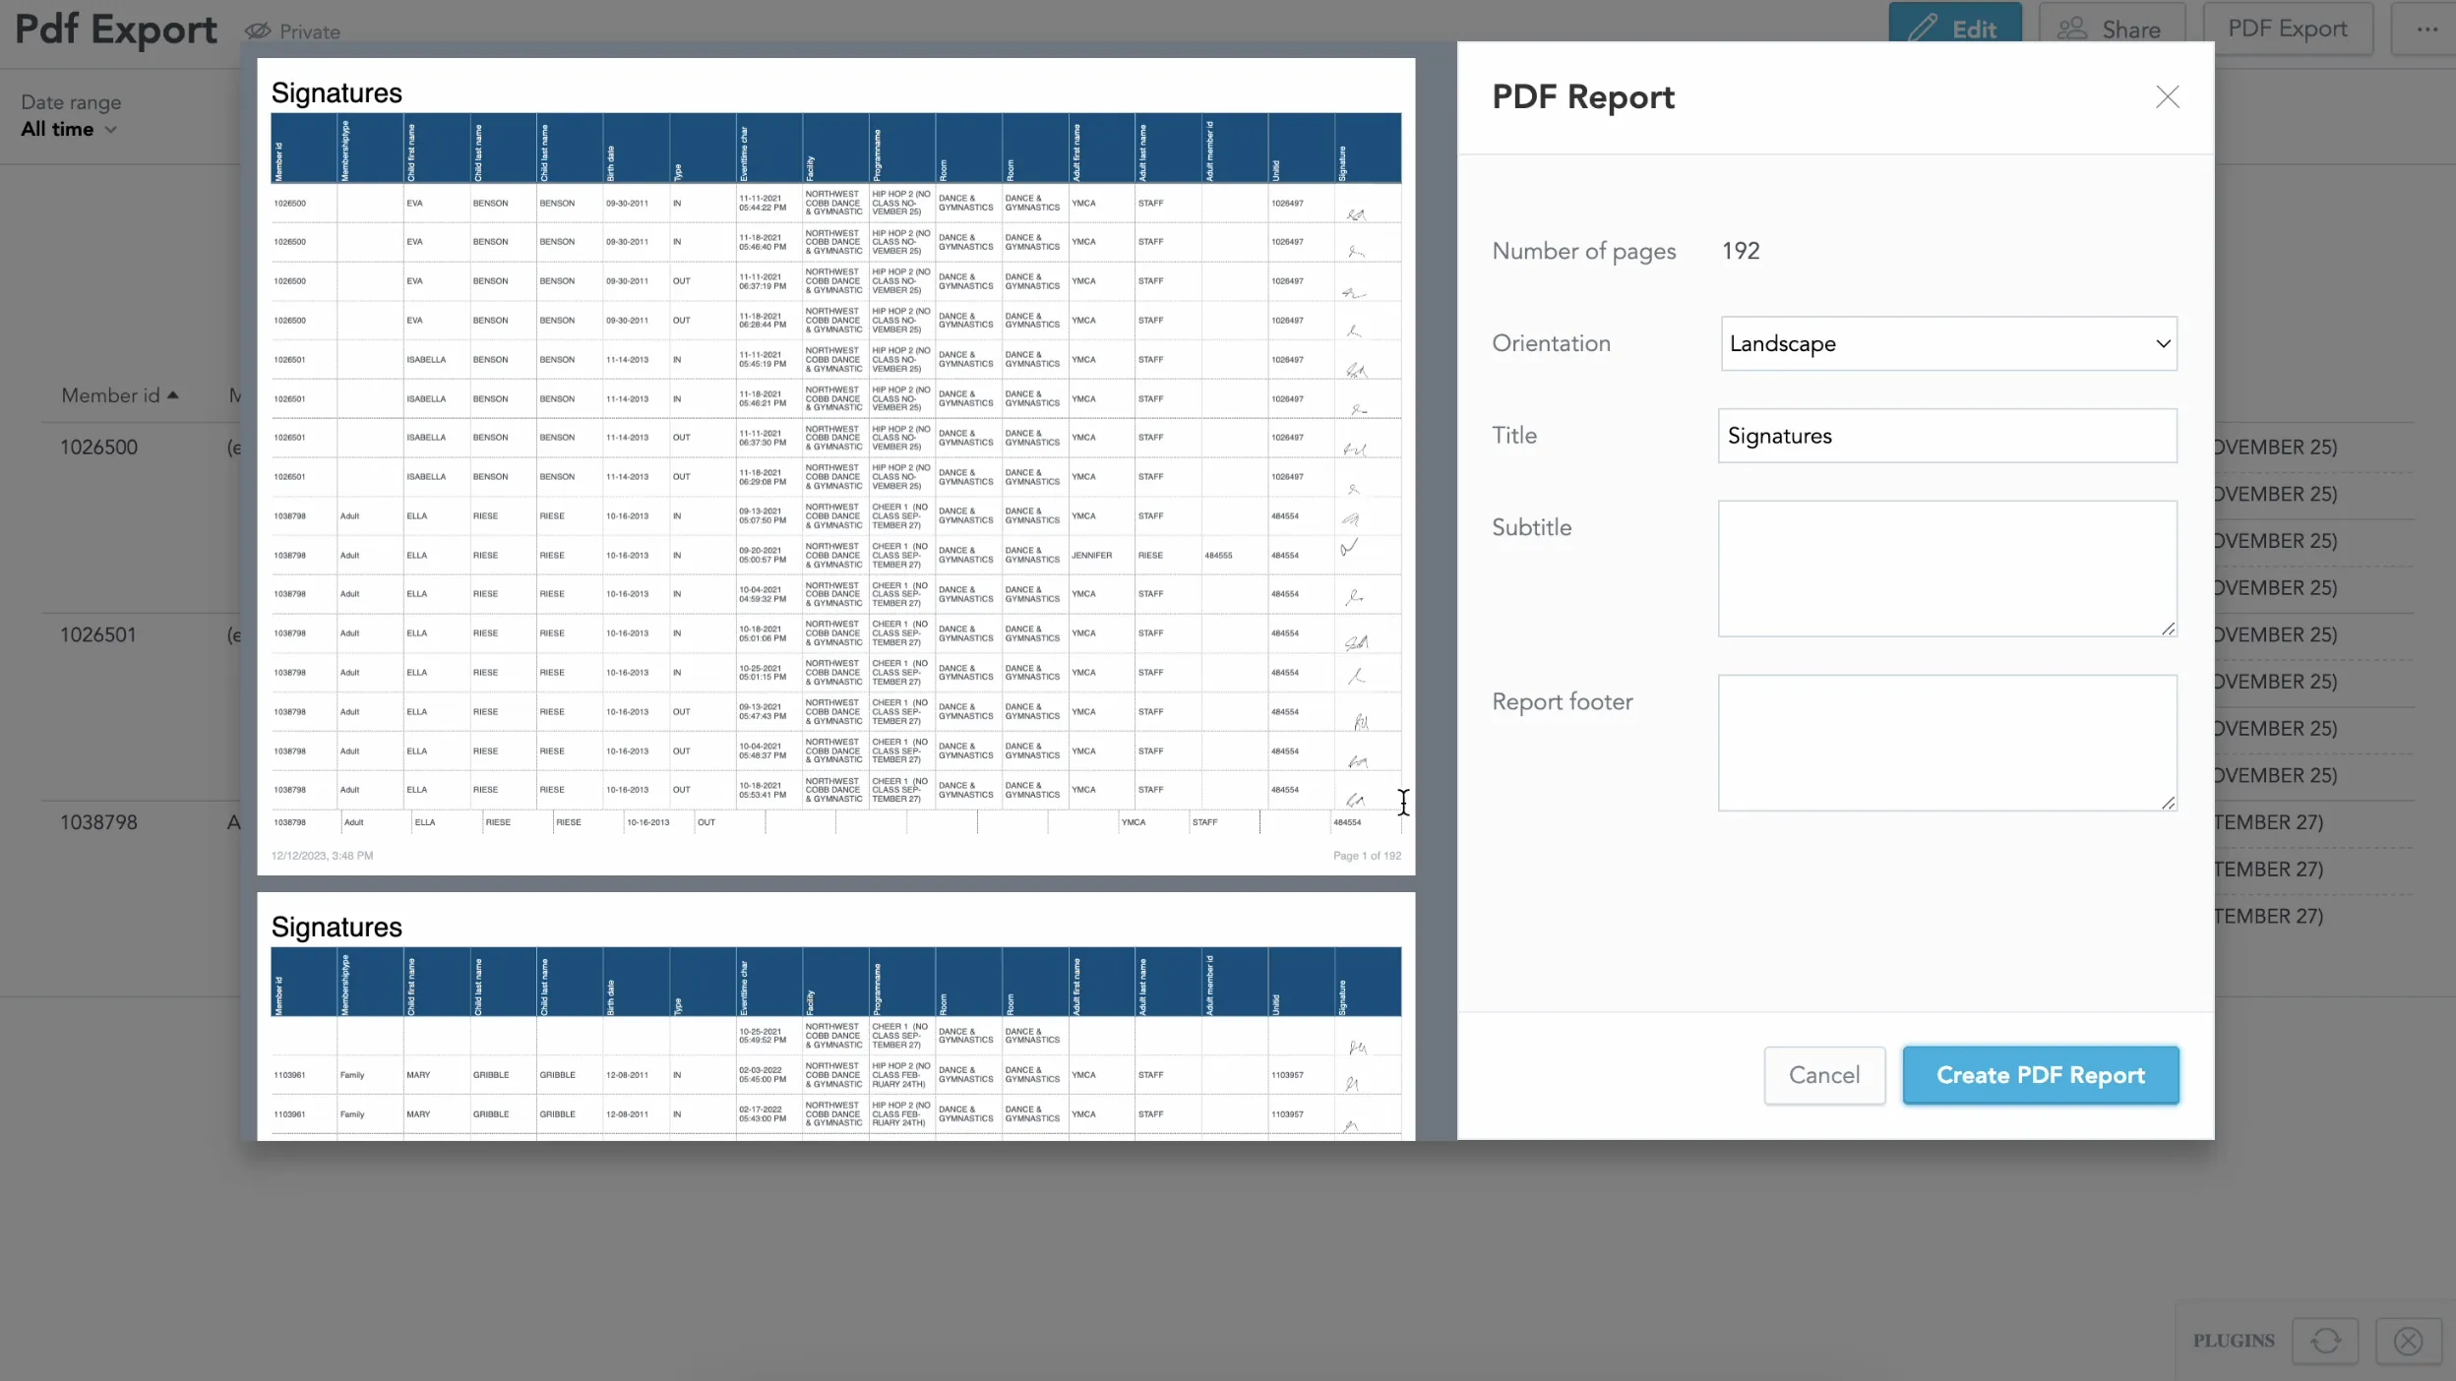2456x1381 pixels.
Task: Edit the Title field containing Signatures
Action: tap(1947, 436)
